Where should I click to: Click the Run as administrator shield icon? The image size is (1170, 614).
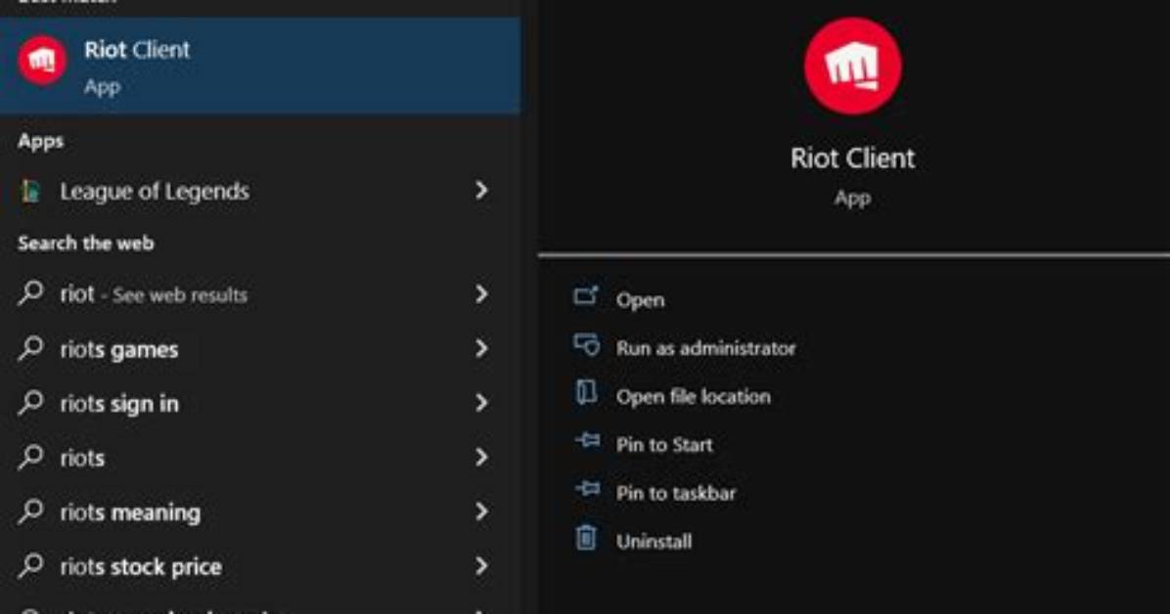[x=587, y=345]
